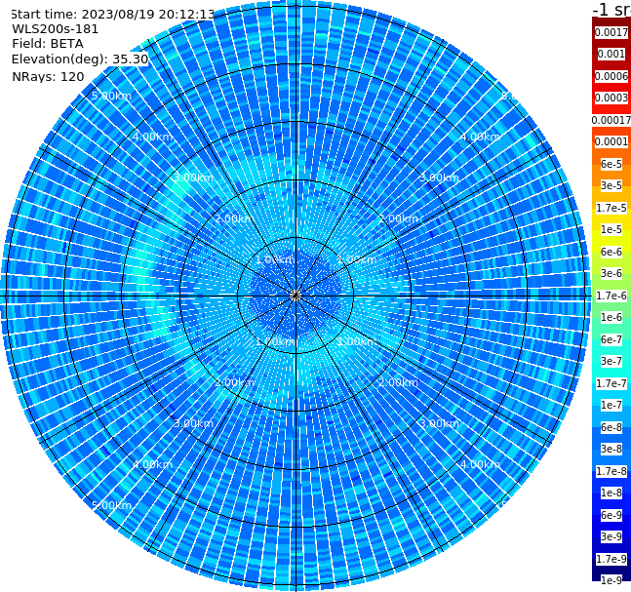Choose the 3e-9 colorbar tick

(611, 536)
